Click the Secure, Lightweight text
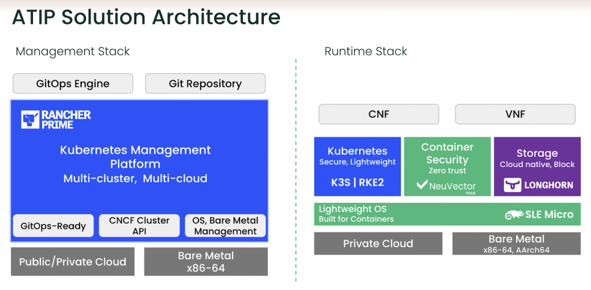Viewport: 591px width, 290px height. click(357, 163)
